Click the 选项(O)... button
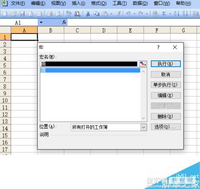200x189 pixels. [x=166, y=127]
